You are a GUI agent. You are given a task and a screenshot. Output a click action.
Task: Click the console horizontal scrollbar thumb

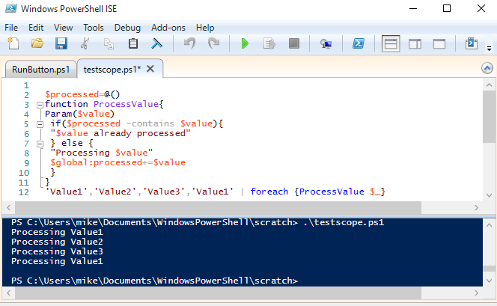[x=218, y=293]
